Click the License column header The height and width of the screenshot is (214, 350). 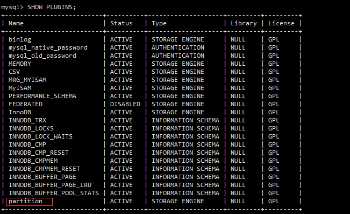pyautogui.click(x=281, y=23)
